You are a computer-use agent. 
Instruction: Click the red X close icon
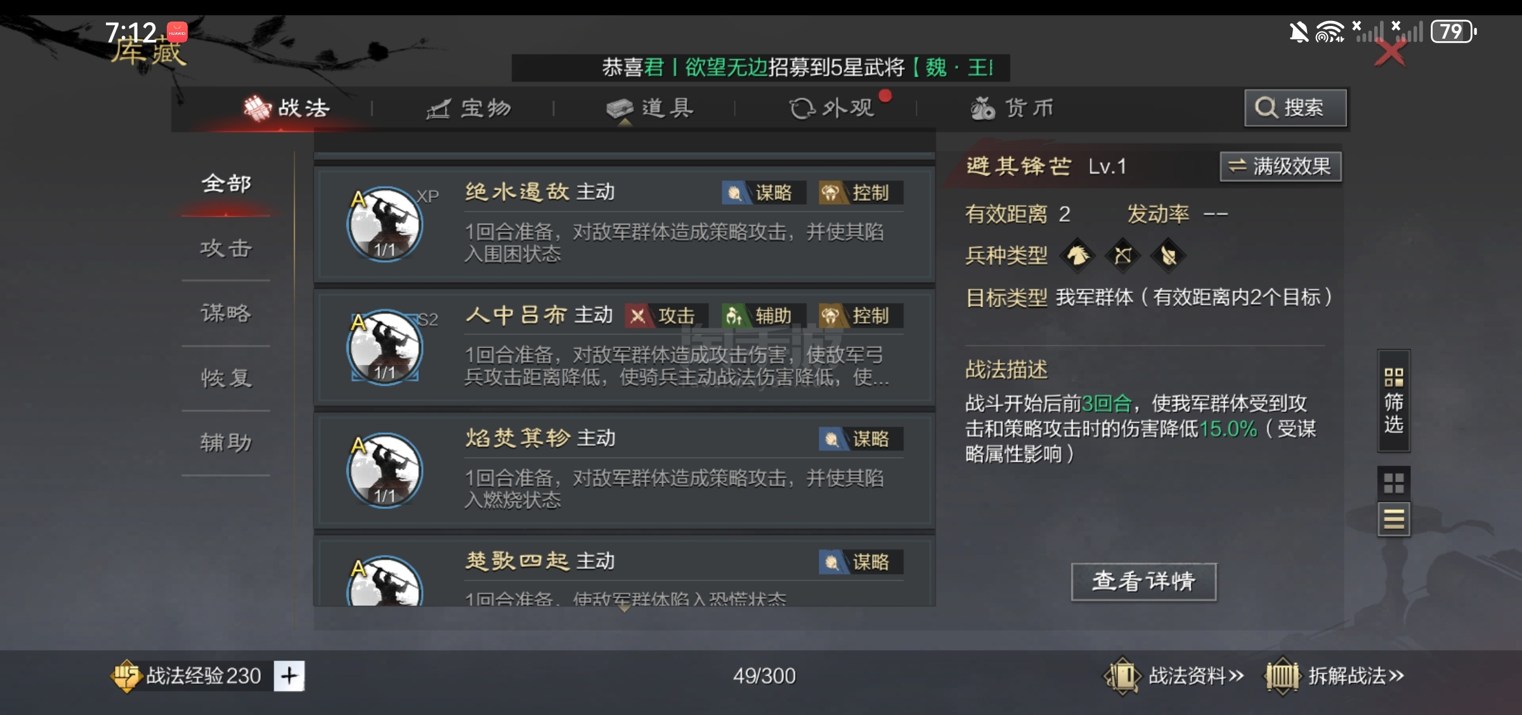coord(1390,53)
